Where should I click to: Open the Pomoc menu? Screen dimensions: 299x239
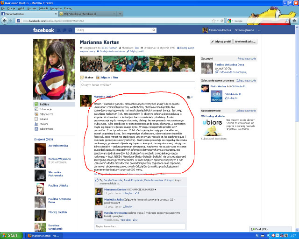68,8
